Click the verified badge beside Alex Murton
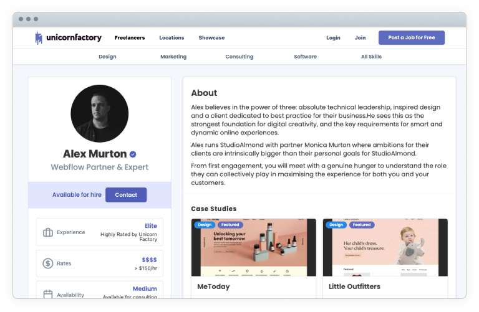 coord(133,154)
